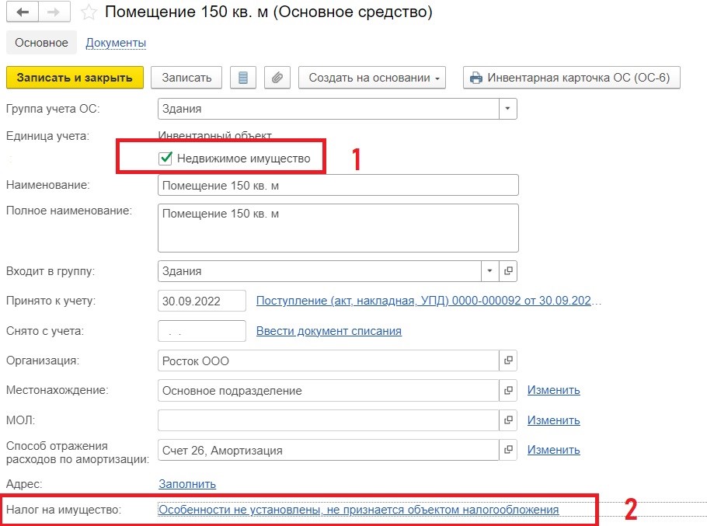Open the Входит в группу field's open-item icon
This screenshot has width=707, height=526.
pyautogui.click(x=508, y=271)
